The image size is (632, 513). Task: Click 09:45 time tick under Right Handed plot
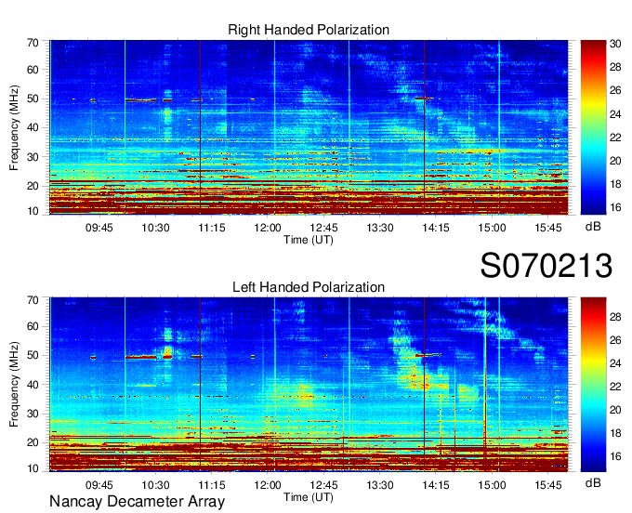click(99, 228)
